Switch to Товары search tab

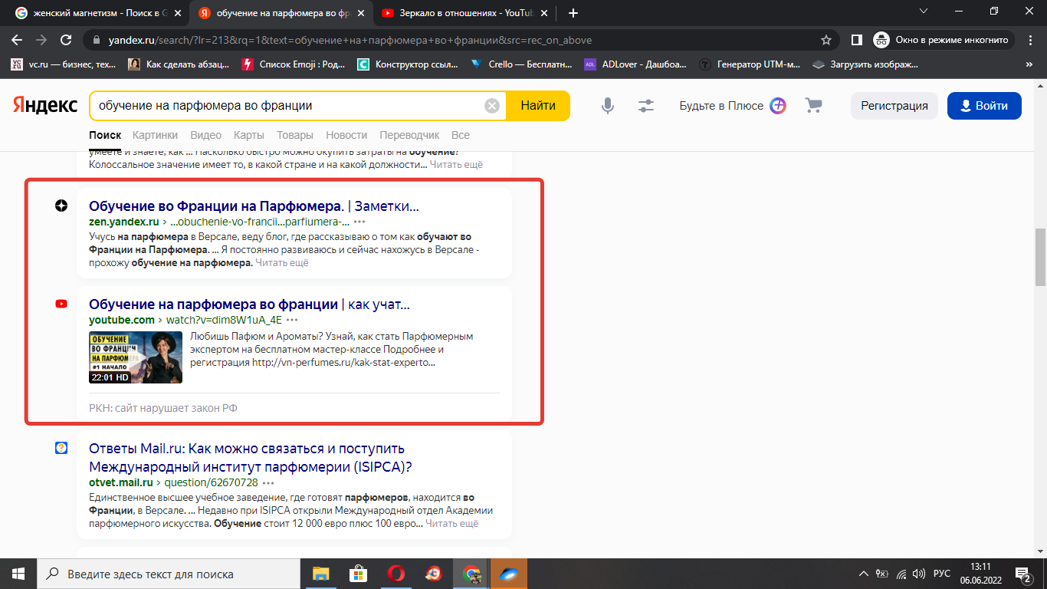pos(295,136)
